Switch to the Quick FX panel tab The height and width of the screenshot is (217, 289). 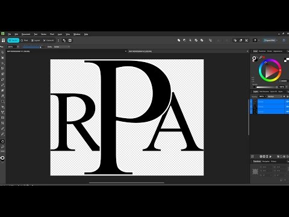273,92
